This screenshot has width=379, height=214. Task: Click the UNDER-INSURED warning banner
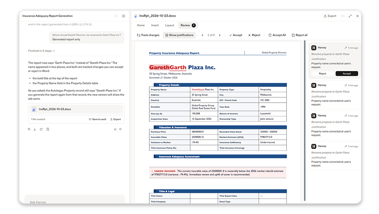(x=218, y=173)
